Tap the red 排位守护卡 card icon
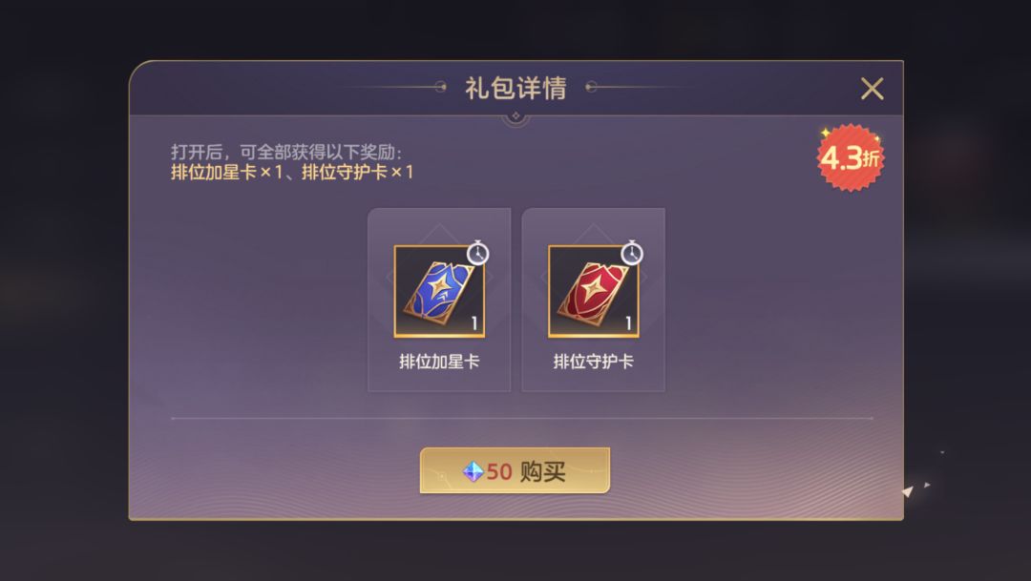1031x581 pixels. 593,291
